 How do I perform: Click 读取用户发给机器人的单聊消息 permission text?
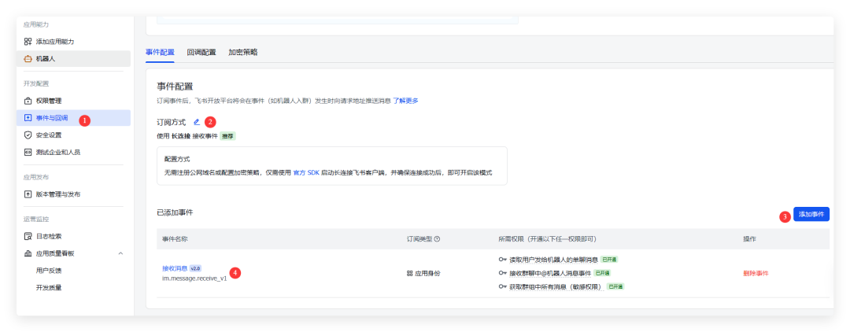553,260
